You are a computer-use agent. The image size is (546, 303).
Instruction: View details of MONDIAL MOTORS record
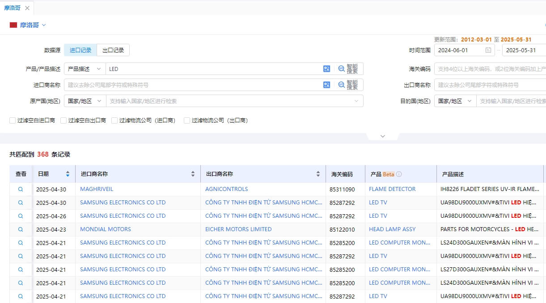[x=21, y=229]
